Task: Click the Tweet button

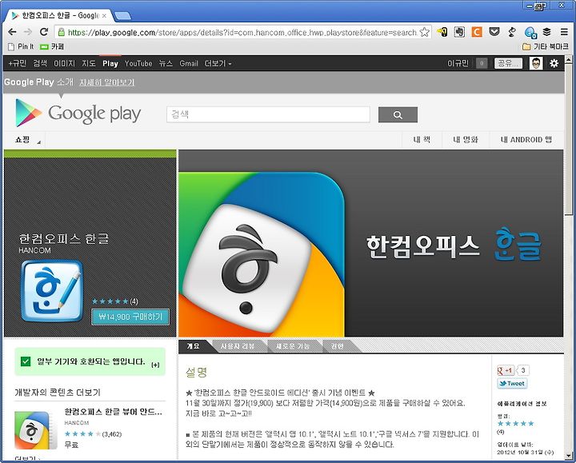Action: click(x=513, y=383)
